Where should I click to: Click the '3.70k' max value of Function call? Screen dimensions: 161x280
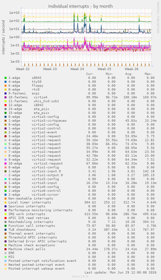(x=152, y=226)
